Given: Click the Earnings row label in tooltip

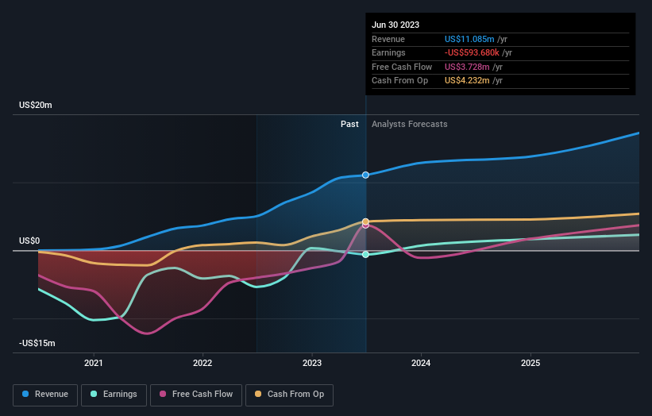Looking at the screenshot, I should click(388, 52).
